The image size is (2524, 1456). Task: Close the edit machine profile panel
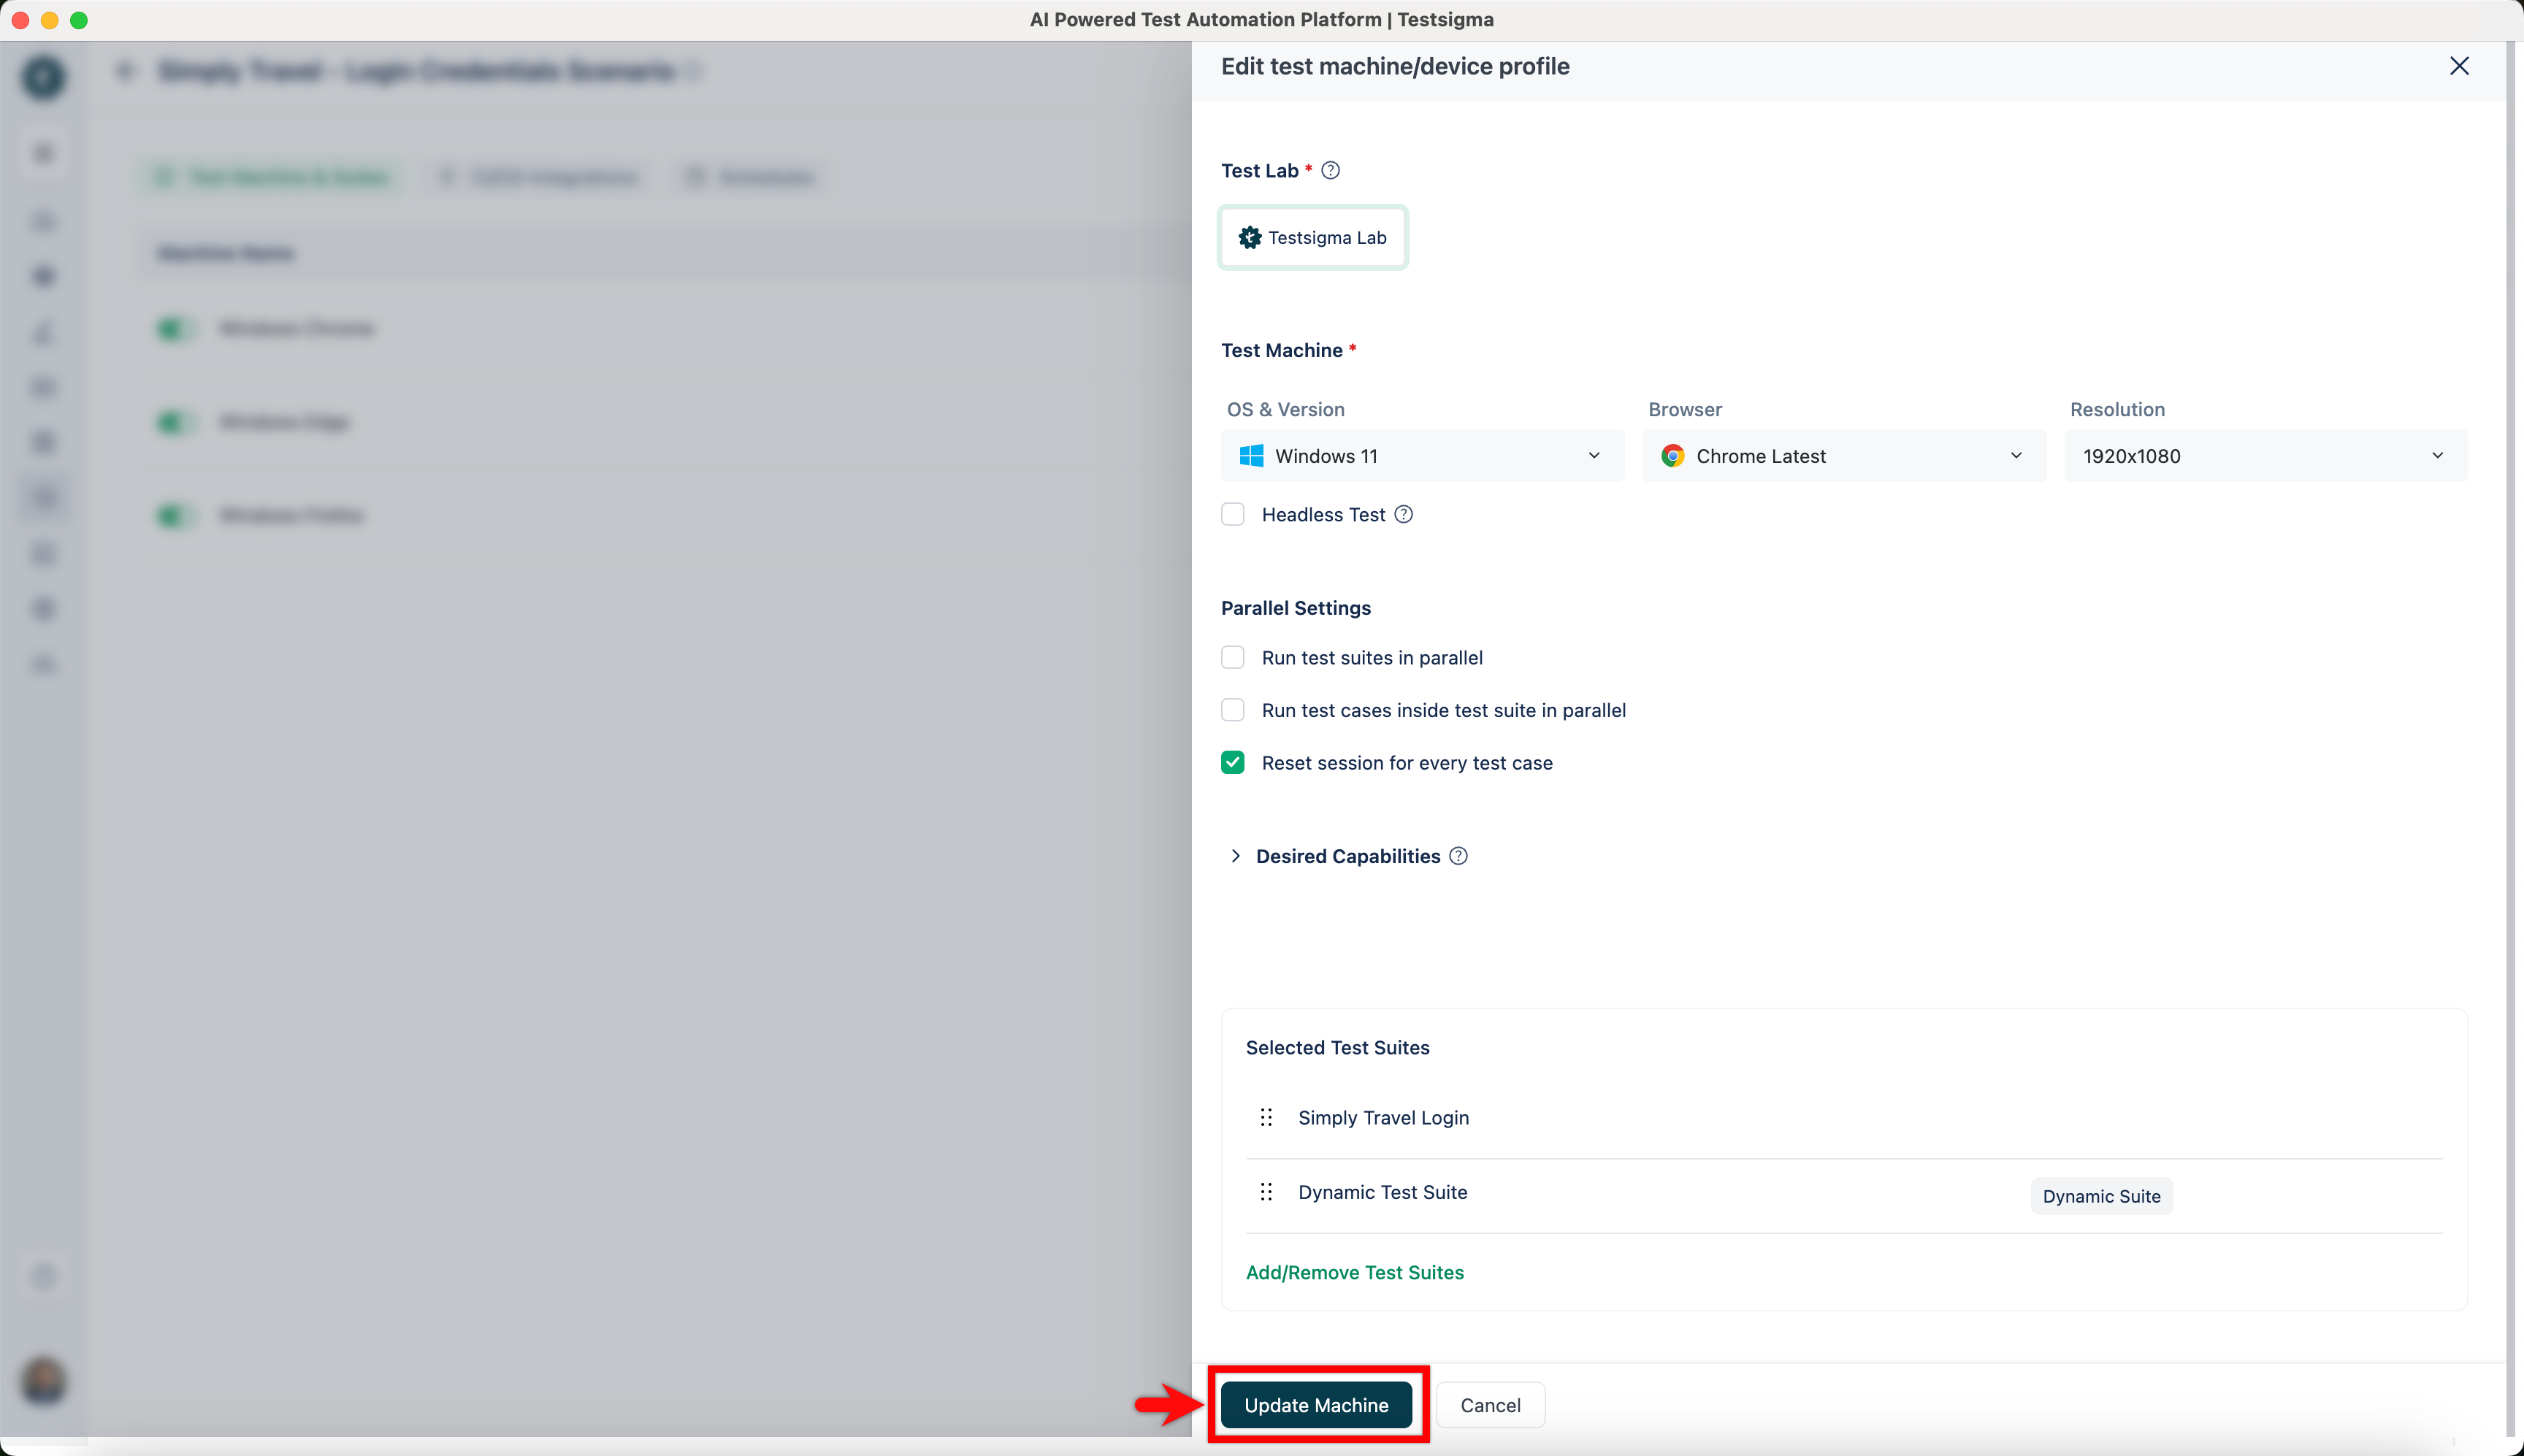click(2459, 66)
